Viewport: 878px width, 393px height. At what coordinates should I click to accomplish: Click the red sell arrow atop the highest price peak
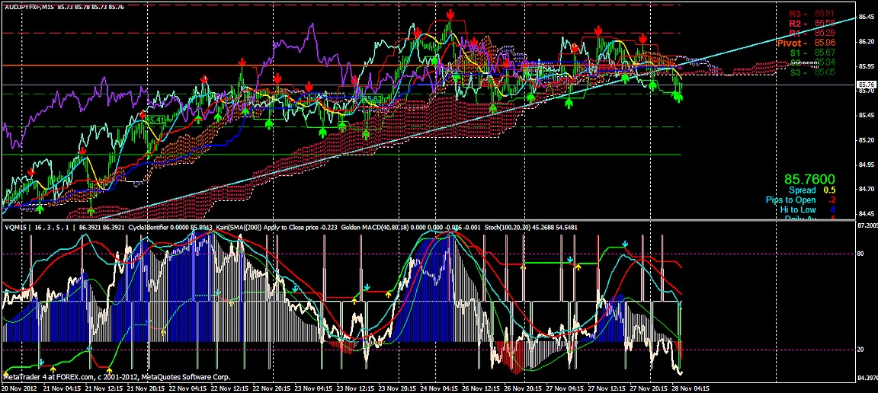(x=450, y=15)
